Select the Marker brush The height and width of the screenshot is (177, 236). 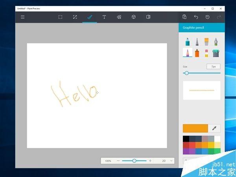pyautogui.click(x=187, y=42)
